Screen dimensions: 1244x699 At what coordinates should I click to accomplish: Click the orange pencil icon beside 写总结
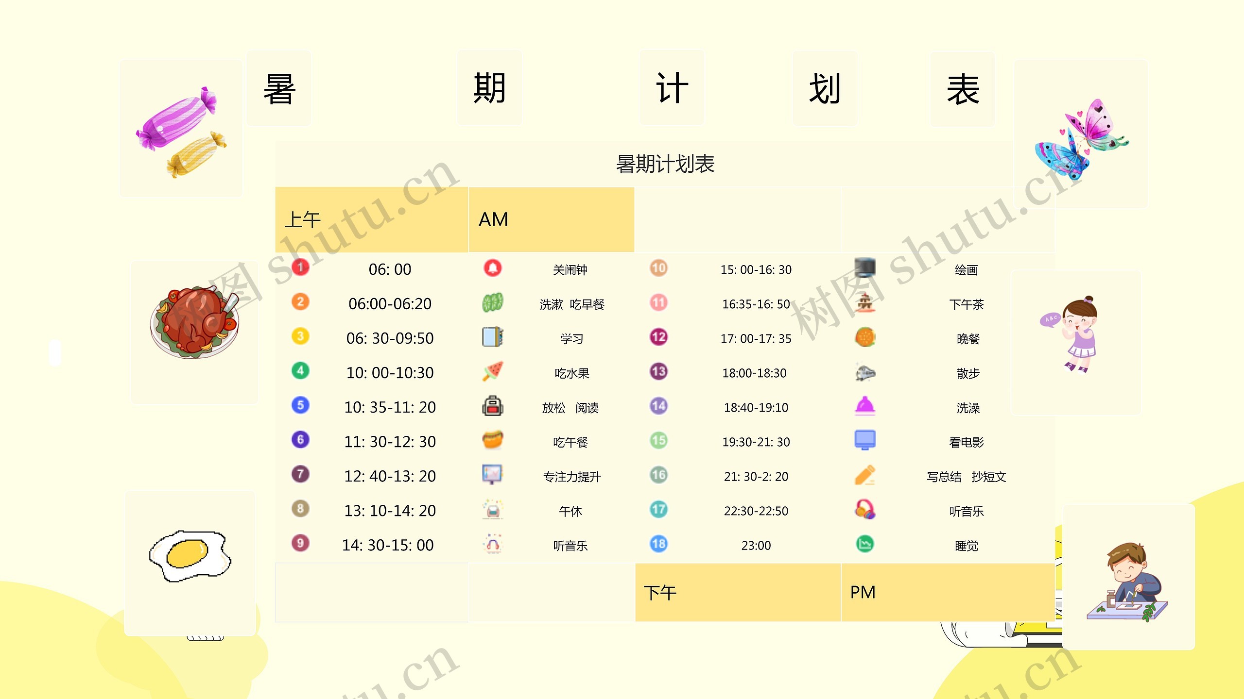pos(865,475)
